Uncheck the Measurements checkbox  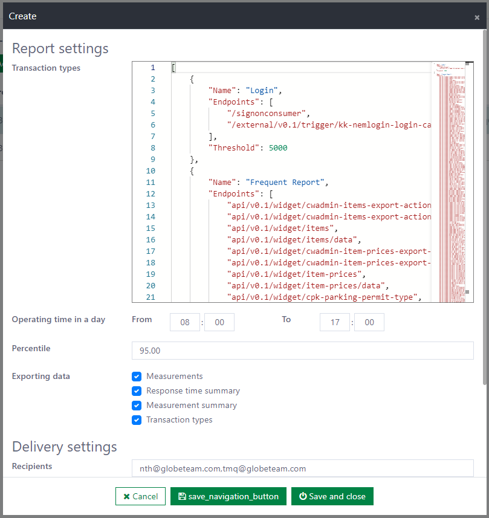click(137, 377)
